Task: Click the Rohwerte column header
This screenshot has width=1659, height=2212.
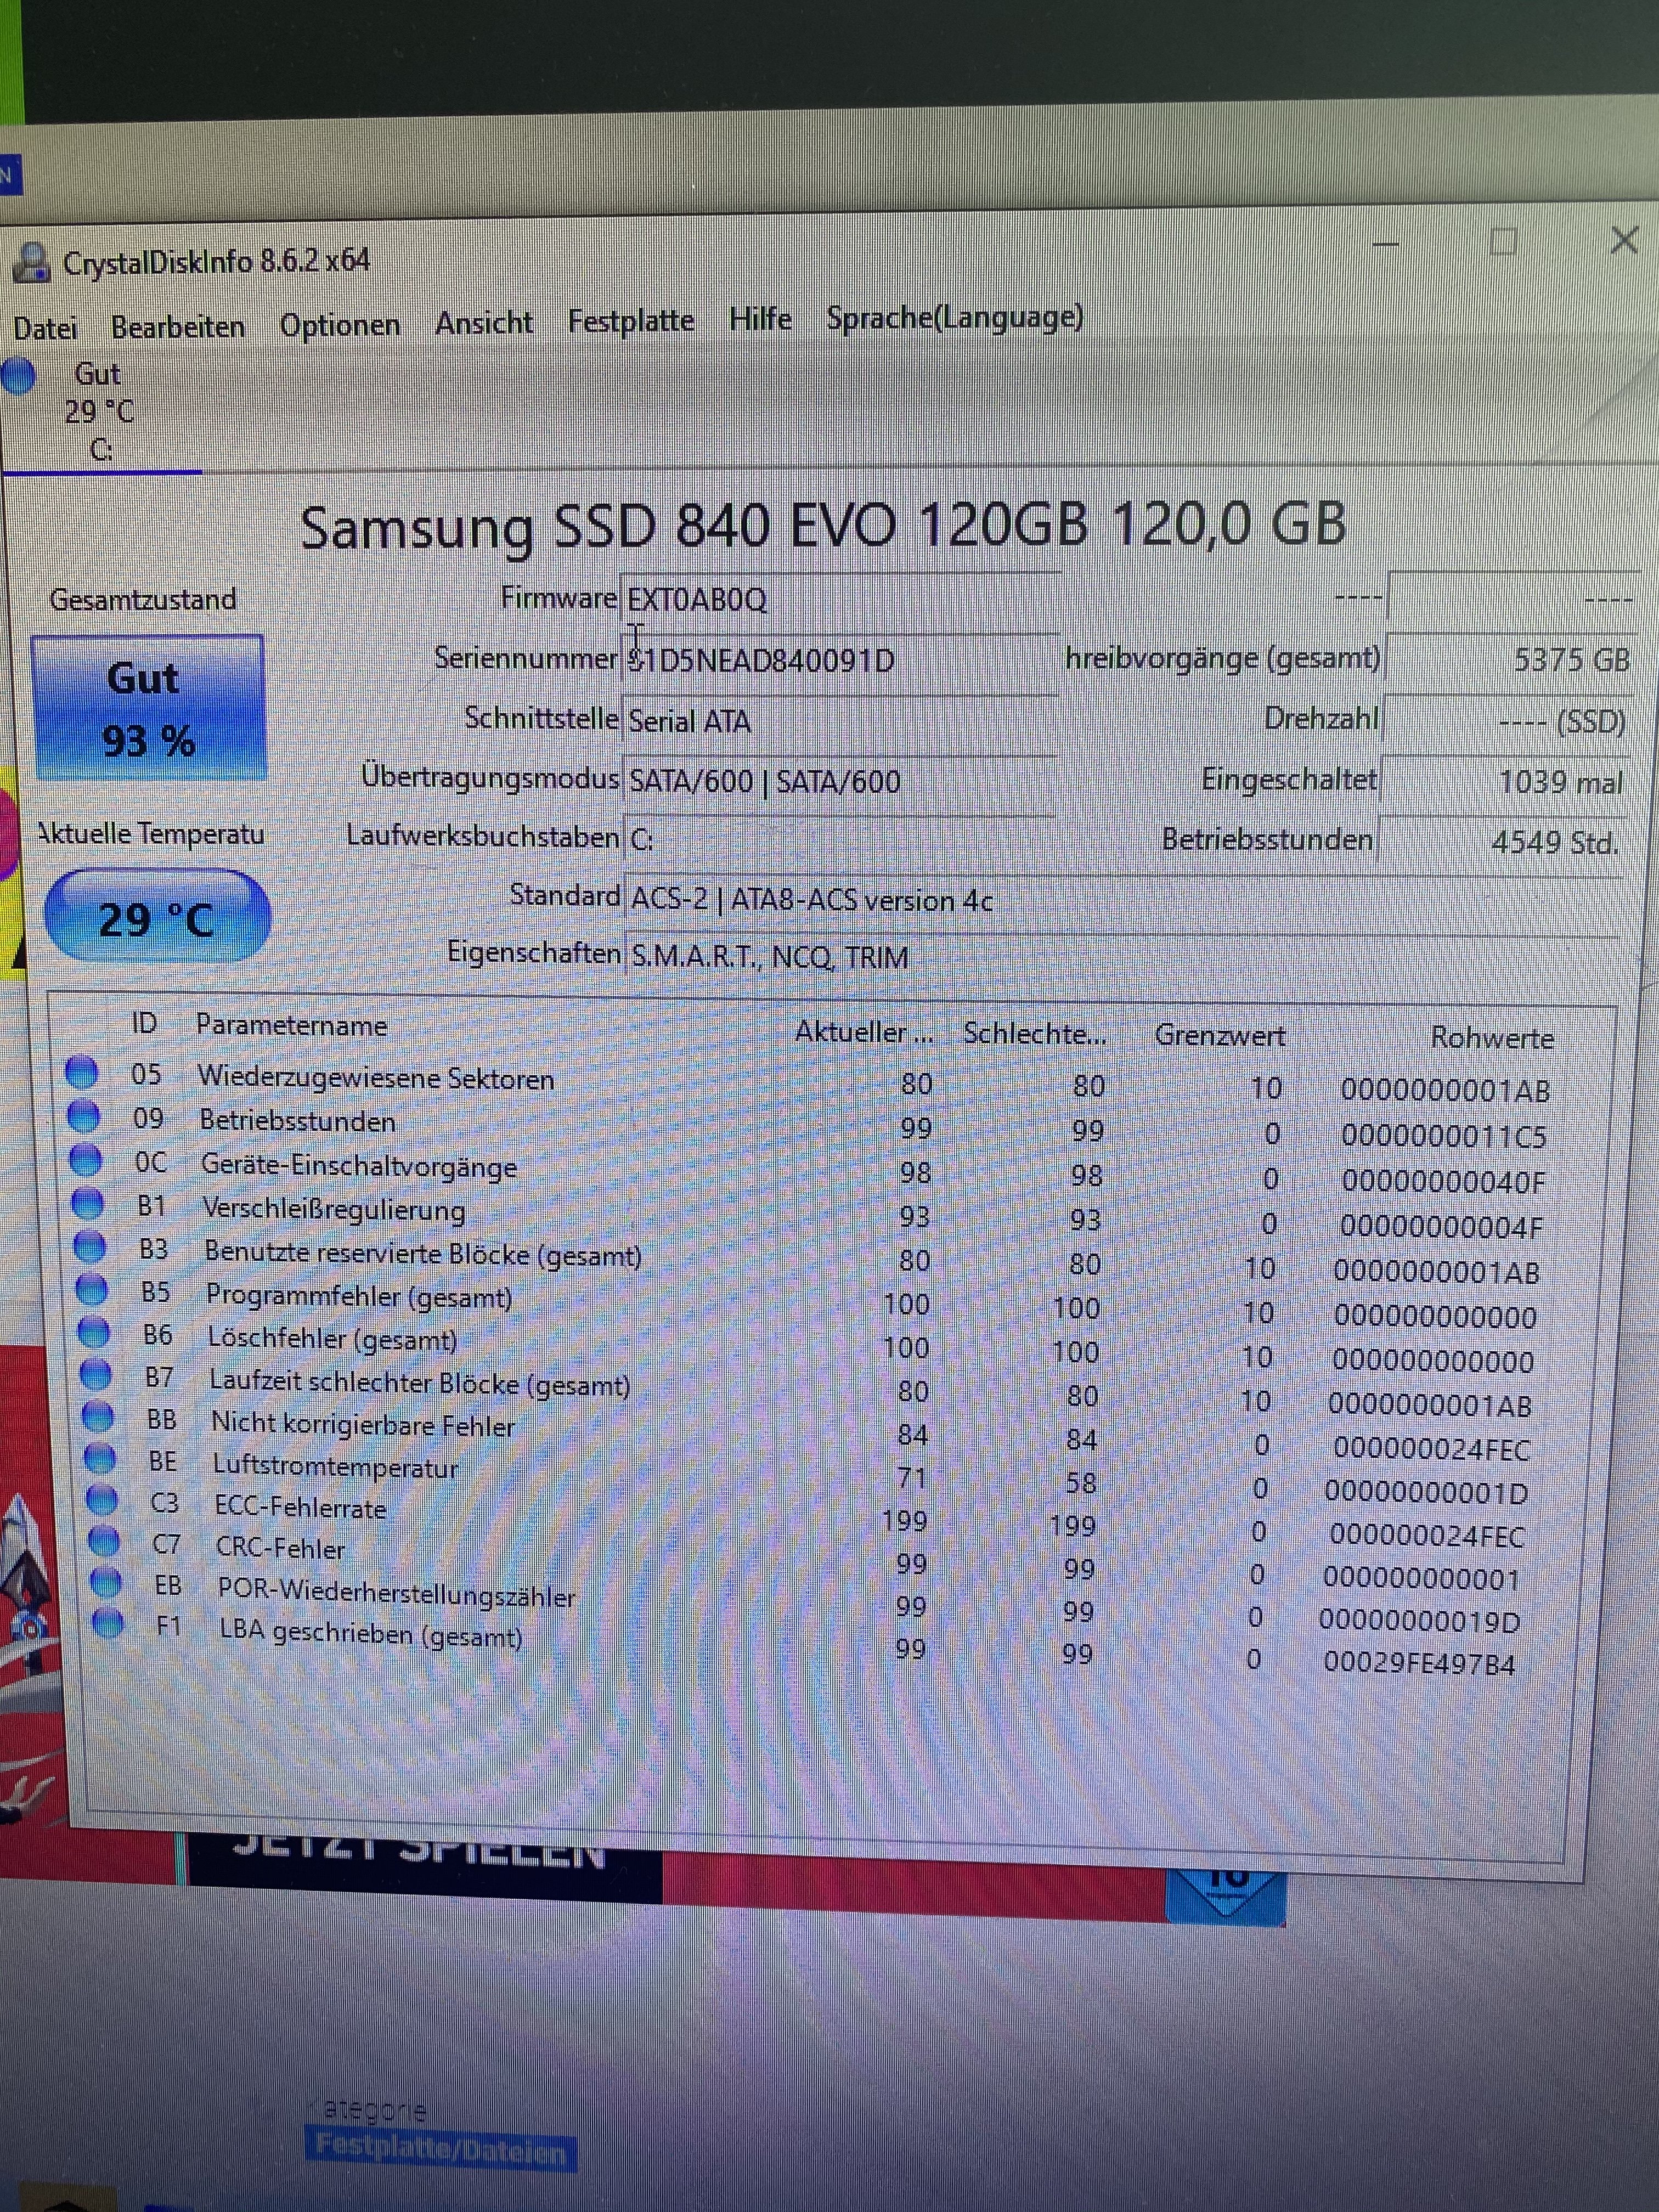Action: tap(1491, 1038)
